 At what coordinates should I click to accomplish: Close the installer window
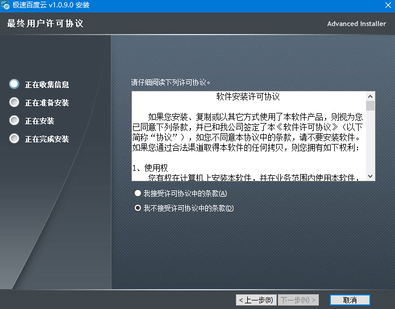[x=388, y=5]
